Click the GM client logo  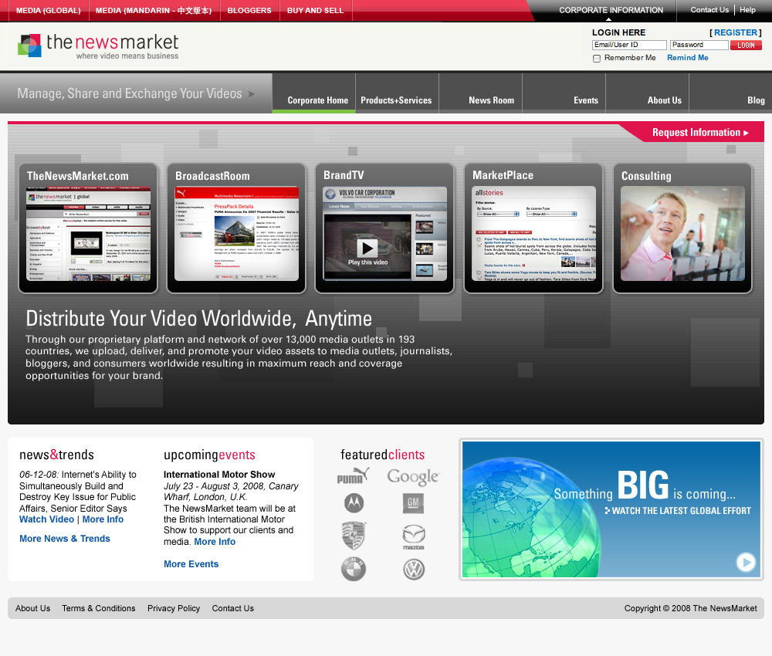click(x=413, y=503)
